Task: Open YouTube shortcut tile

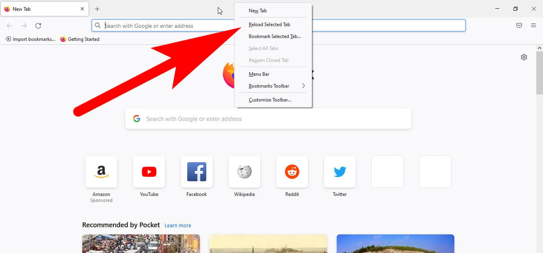Action: click(149, 172)
